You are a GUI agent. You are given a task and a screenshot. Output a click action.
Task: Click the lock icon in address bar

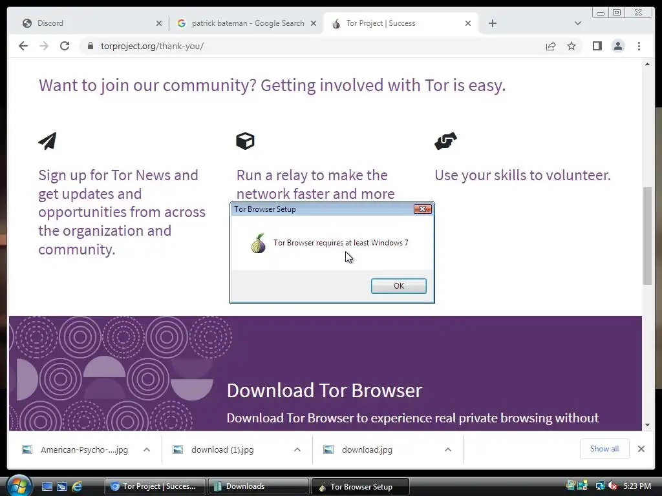click(x=90, y=46)
